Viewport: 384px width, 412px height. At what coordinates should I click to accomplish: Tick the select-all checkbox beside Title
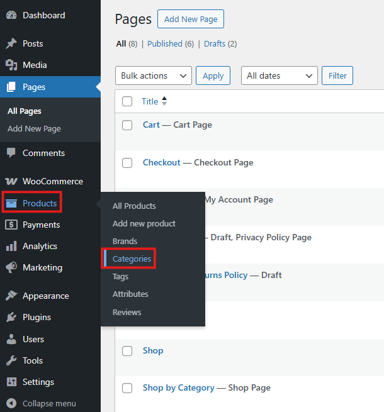click(127, 101)
